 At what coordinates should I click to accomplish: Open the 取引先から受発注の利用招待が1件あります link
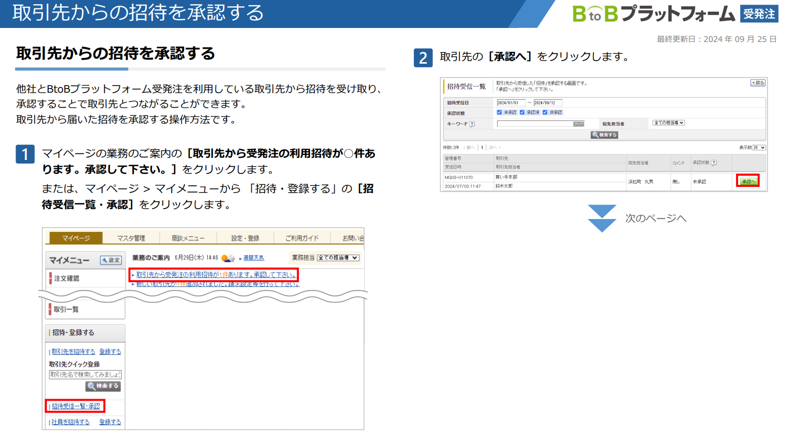click(216, 275)
